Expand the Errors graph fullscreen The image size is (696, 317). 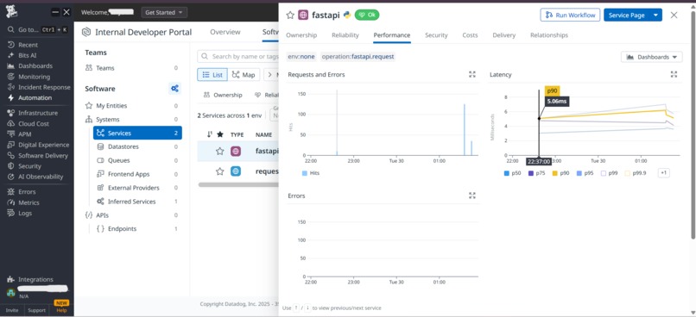pyautogui.click(x=472, y=196)
